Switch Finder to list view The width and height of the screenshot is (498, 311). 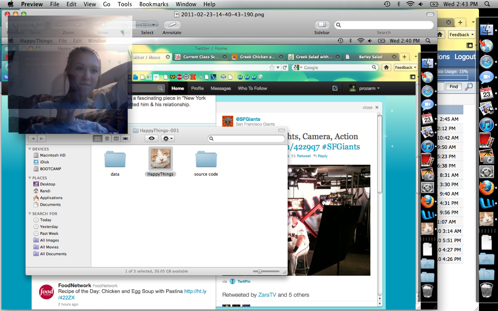click(x=107, y=138)
